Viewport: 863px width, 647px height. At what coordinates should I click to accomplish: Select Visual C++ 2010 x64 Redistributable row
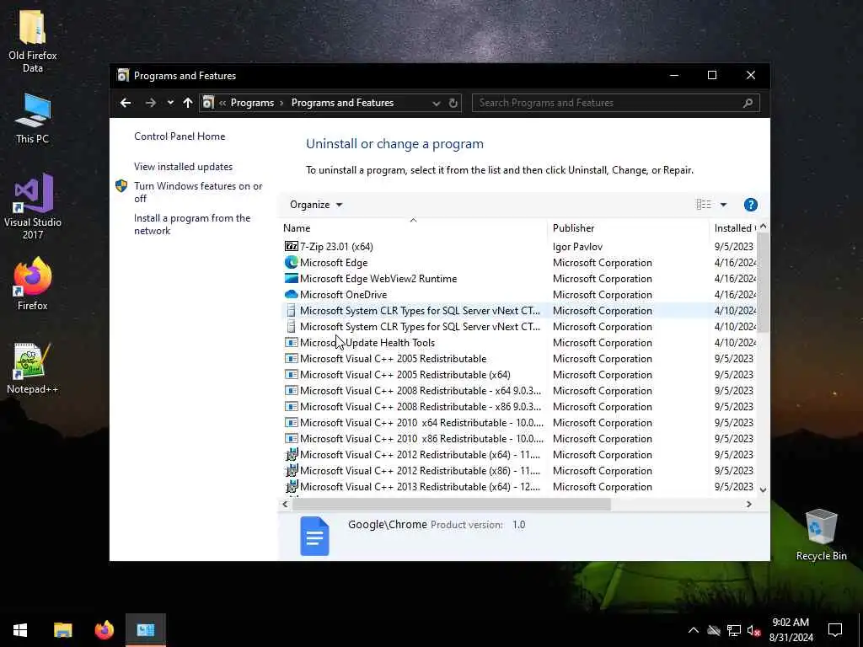point(520,423)
